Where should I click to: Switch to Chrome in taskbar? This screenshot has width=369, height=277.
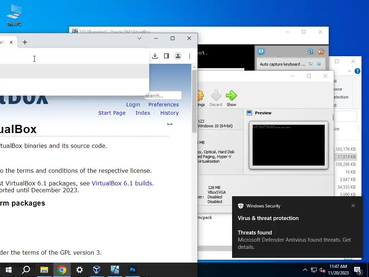pos(62,270)
